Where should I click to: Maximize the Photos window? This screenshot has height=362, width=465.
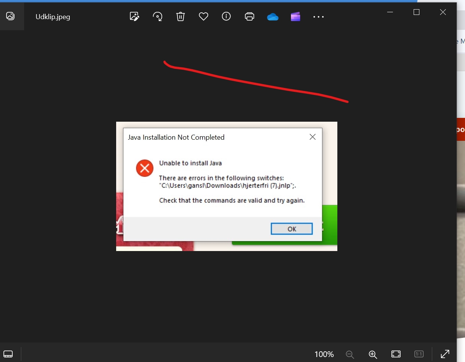coord(417,12)
